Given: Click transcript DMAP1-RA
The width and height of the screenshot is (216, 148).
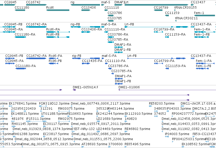Looking at the screenshot, I should 123,45.
